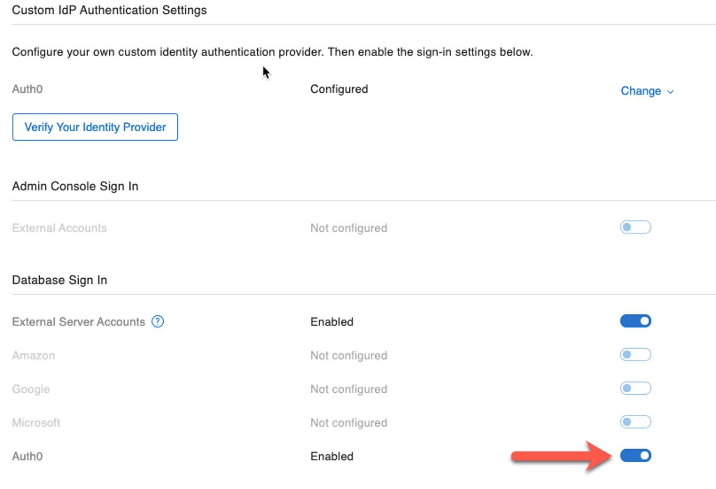Expand the chevron beside Change
Image resolution: width=716 pixels, height=489 pixels.
pos(670,92)
